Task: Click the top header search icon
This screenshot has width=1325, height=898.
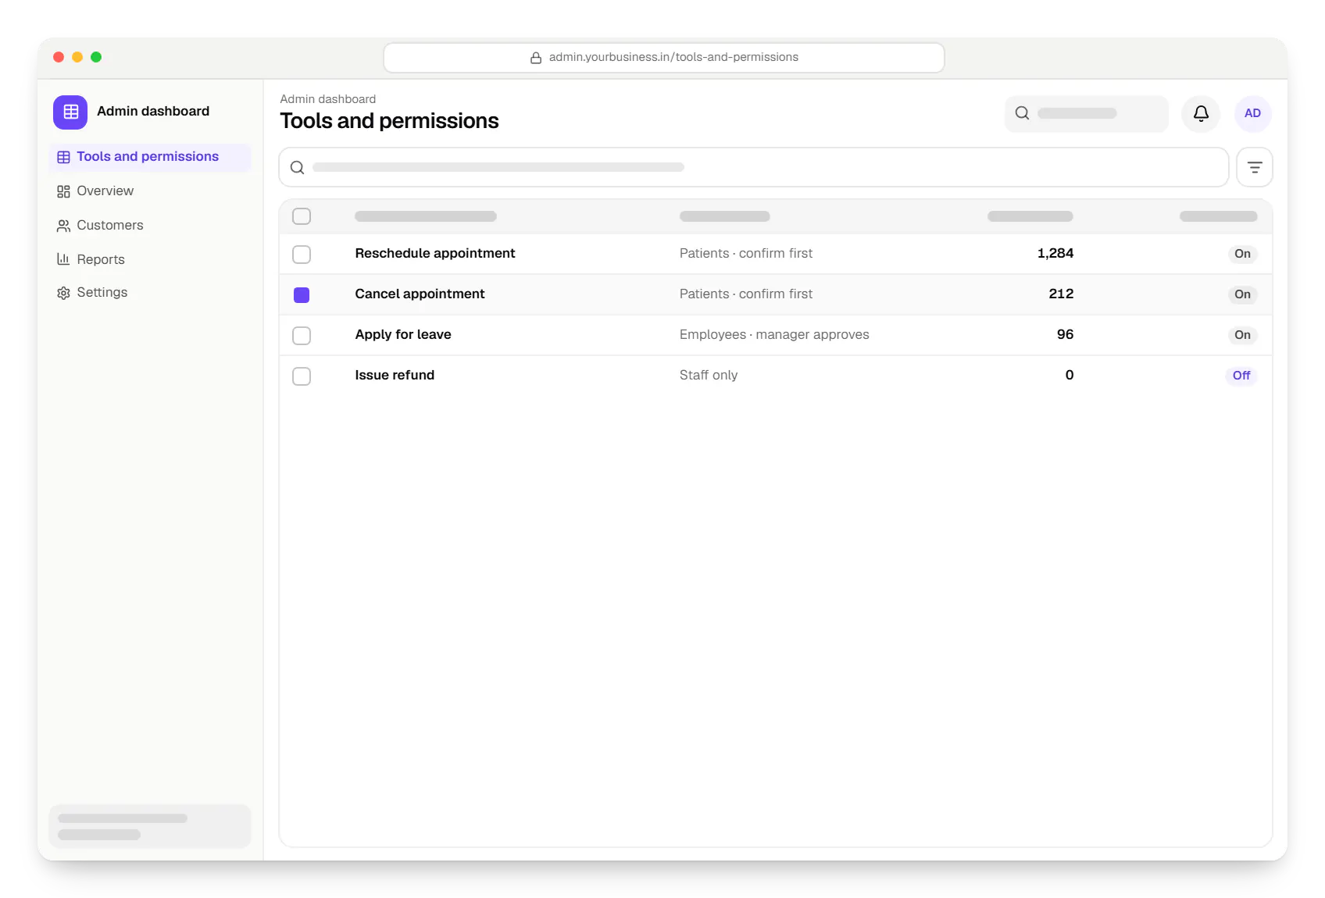Action: pos(1022,113)
